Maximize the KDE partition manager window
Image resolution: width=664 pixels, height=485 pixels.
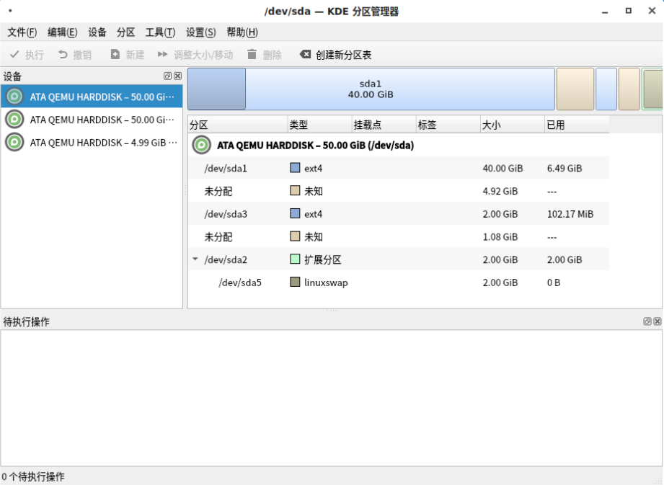pos(629,11)
